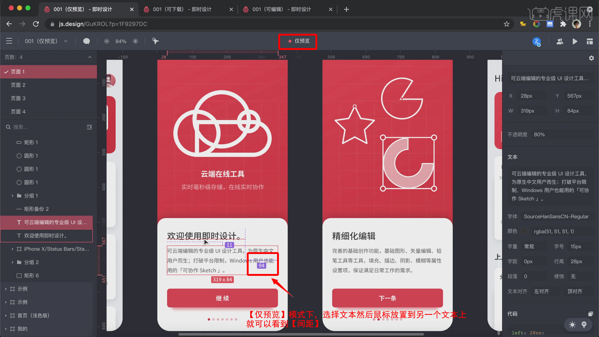Open the comment bubble tool

86,41
